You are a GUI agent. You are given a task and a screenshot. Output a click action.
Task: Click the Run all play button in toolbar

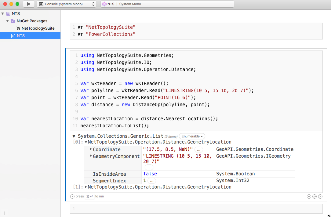29,4
